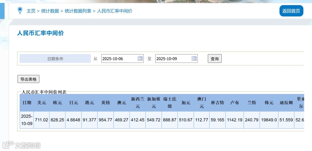Open the start date calendar picker icon

click(x=140, y=58)
